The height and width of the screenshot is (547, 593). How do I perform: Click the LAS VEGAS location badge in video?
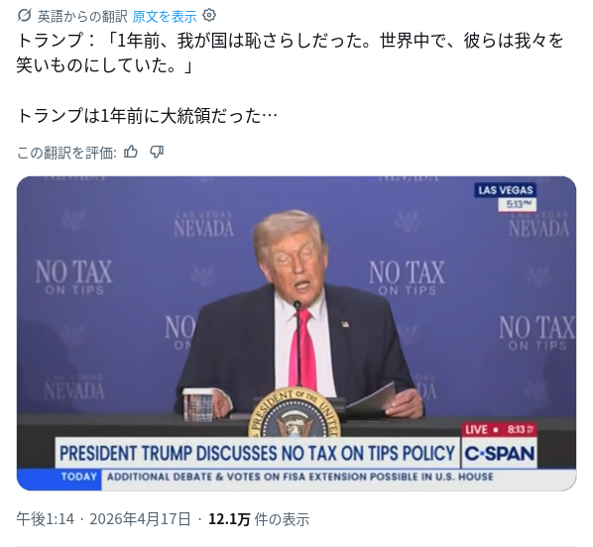tap(506, 190)
